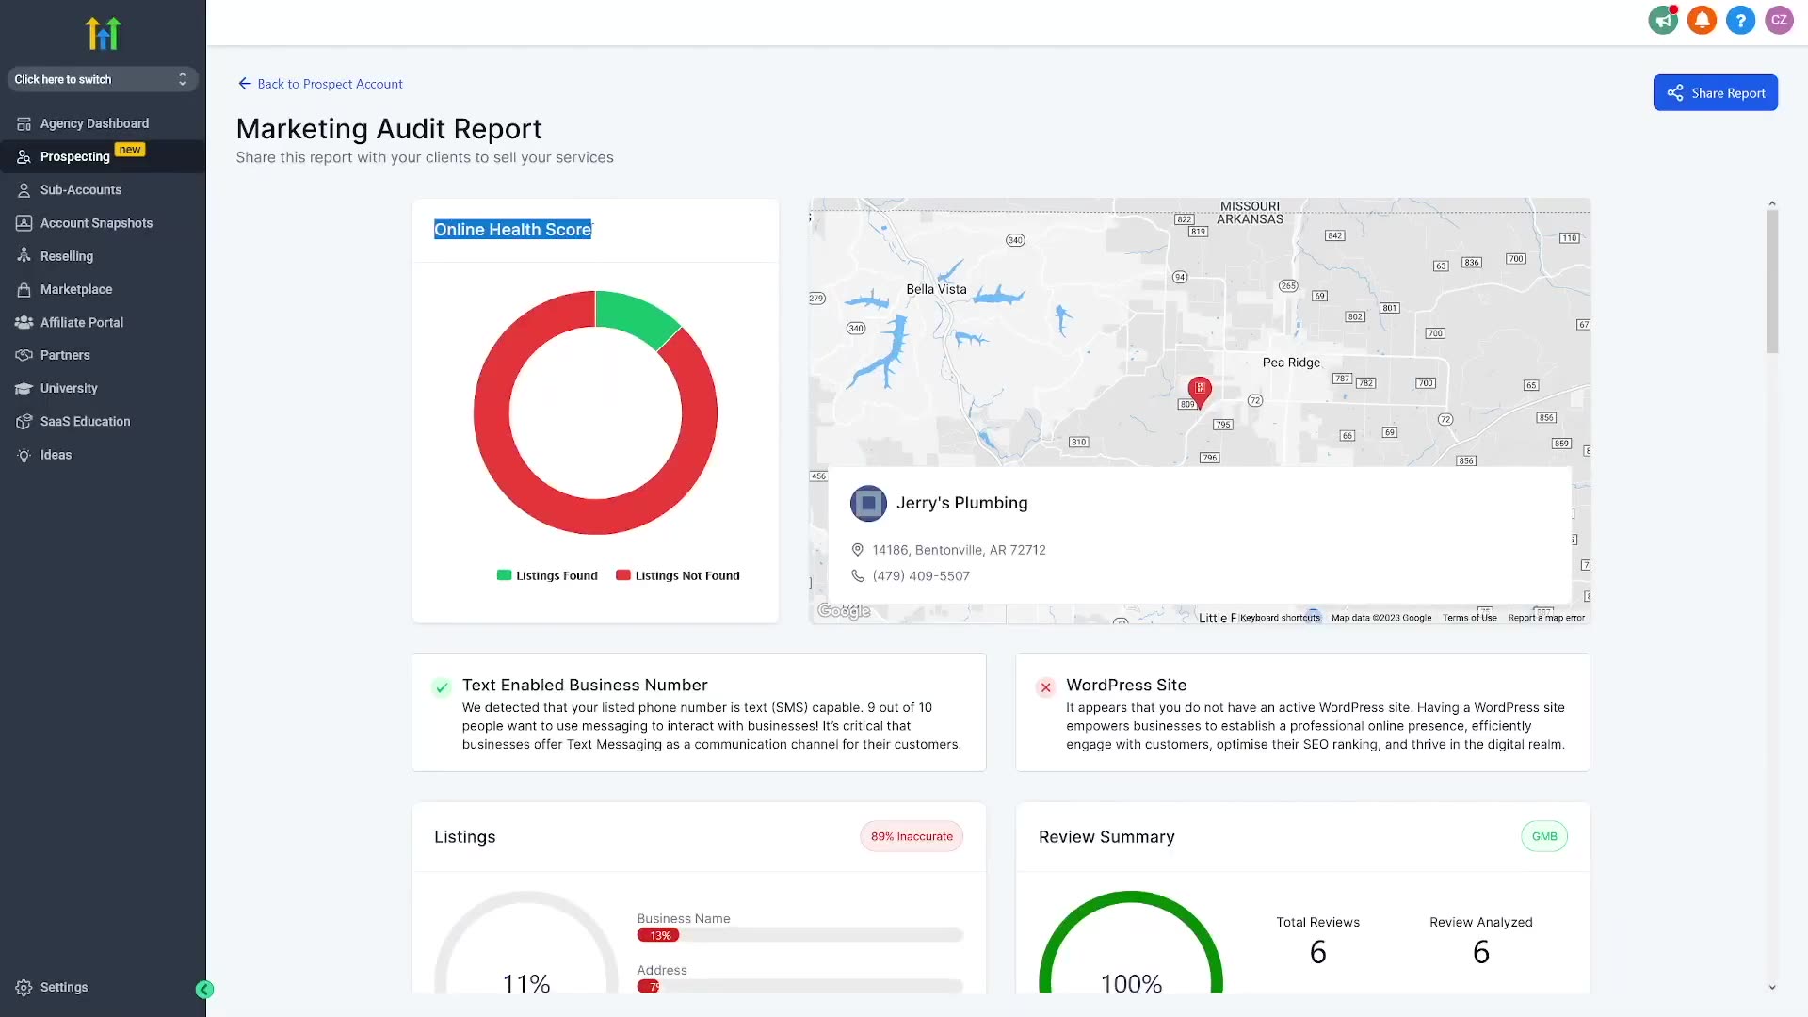Open the Click here to switch dropdown
The width and height of the screenshot is (1808, 1017).
[x=102, y=79]
